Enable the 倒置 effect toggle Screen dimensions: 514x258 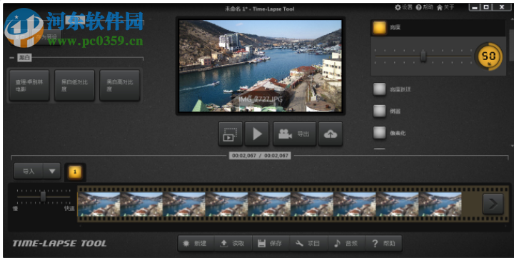pyautogui.click(x=379, y=111)
